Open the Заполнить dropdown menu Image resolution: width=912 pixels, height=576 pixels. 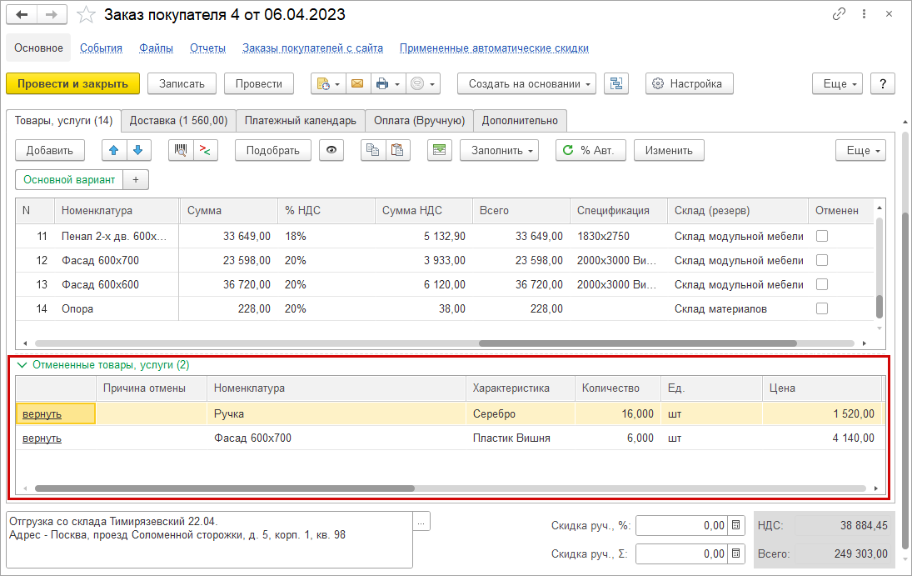pyautogui.click(x=499, y=150)
